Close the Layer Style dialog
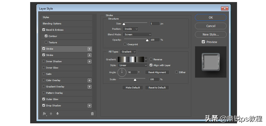266x126 pixels. 225,9
